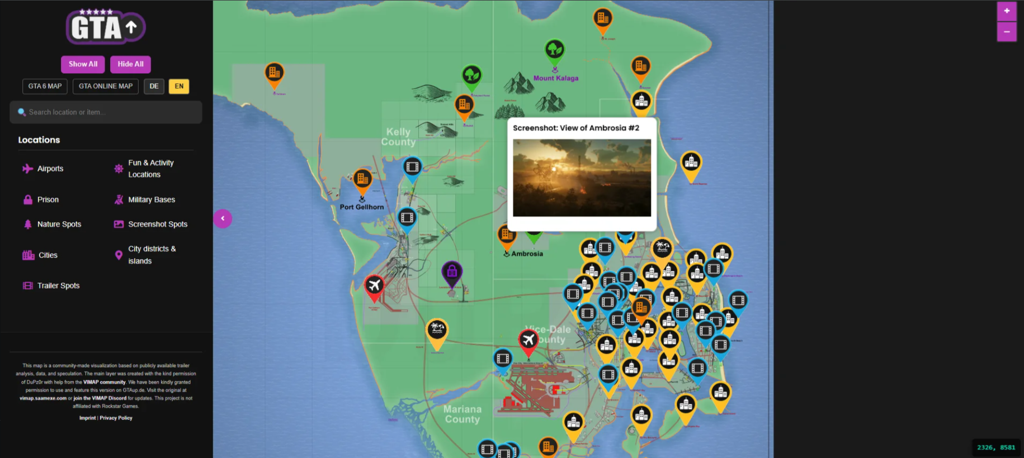This screenshot has width=1024, height=458.
Task: Toggle Trailer Spots category
Action: pos(51,285)
